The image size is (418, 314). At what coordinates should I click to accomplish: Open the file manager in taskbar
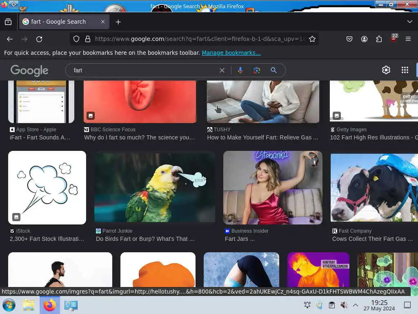pyautogui.click(x=29, y=305)
